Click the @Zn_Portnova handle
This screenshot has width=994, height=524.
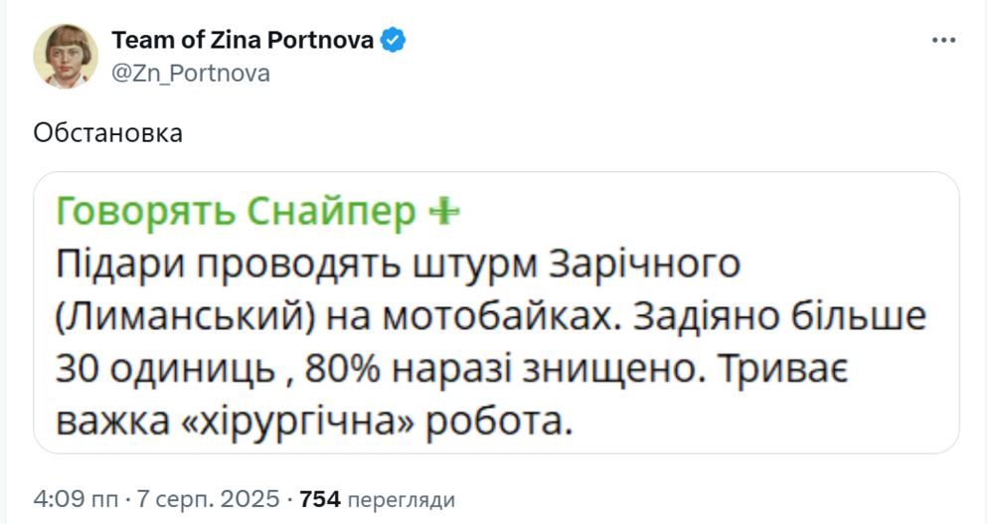(191, 74)
